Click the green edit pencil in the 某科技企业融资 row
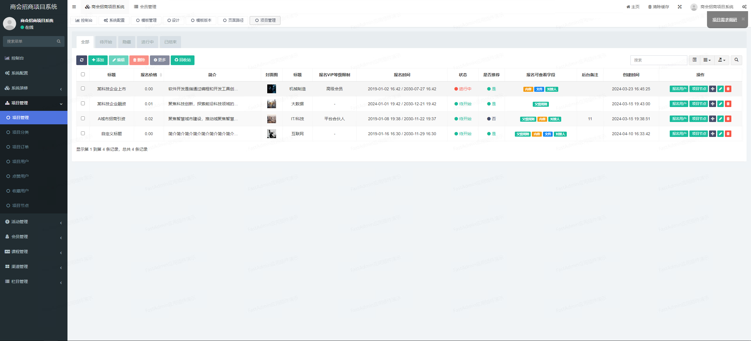751x341 pixels. tap(720, 104)
